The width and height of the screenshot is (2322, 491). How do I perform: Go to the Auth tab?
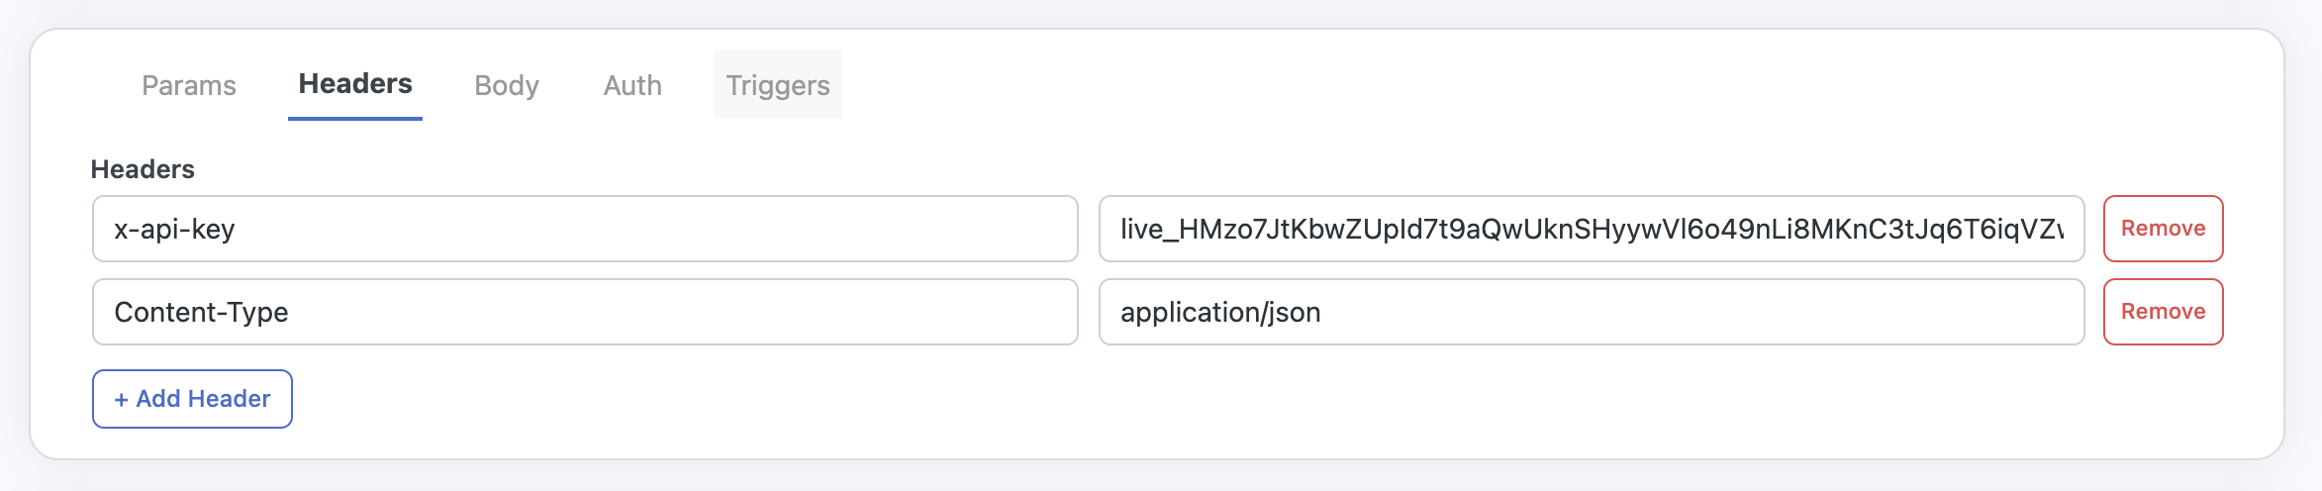632,85
